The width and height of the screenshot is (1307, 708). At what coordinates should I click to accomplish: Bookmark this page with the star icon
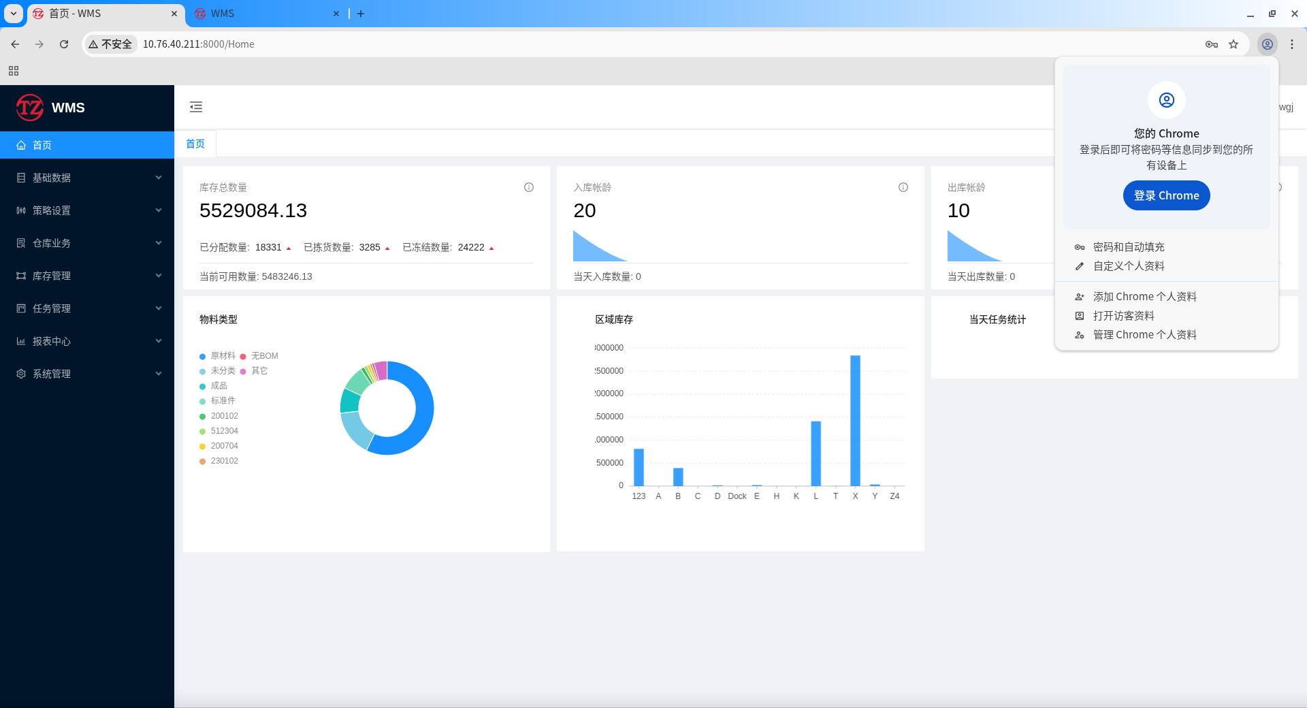[x=1233, y=44]
